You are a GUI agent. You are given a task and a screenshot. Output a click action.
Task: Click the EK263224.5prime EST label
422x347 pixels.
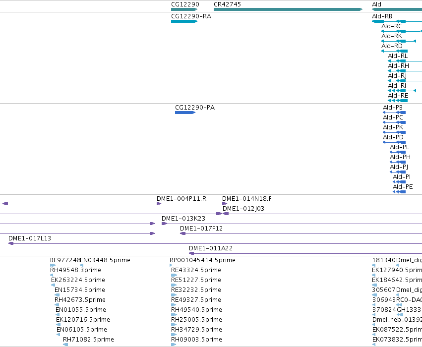[x=78, y=280]
